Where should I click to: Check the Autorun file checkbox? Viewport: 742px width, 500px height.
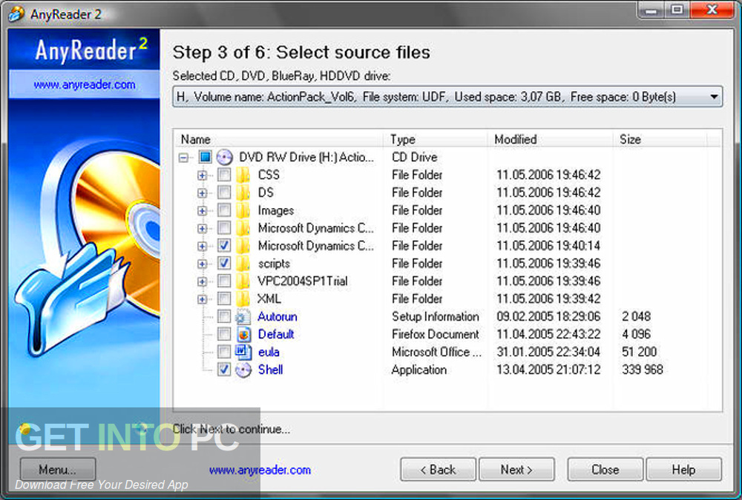[224, 316]
